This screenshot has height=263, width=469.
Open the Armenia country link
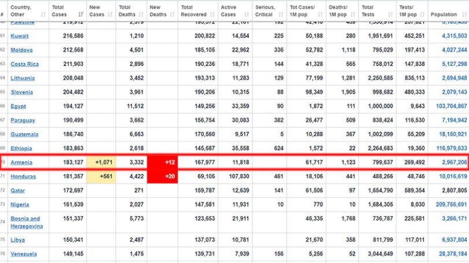(x=21, y=163)
